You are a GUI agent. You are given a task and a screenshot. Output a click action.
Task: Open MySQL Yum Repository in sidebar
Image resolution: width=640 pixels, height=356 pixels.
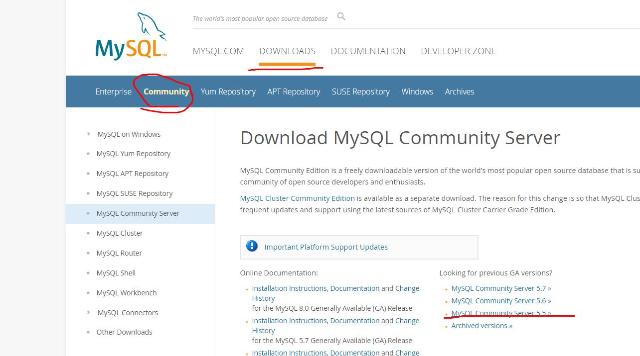point(134,154)
